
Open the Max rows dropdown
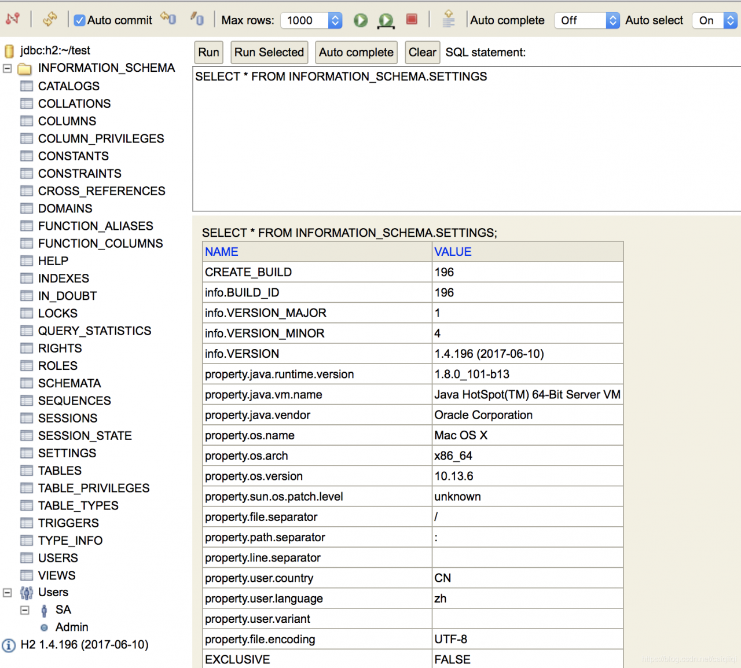pyautogui.click(x=311, y=20)
